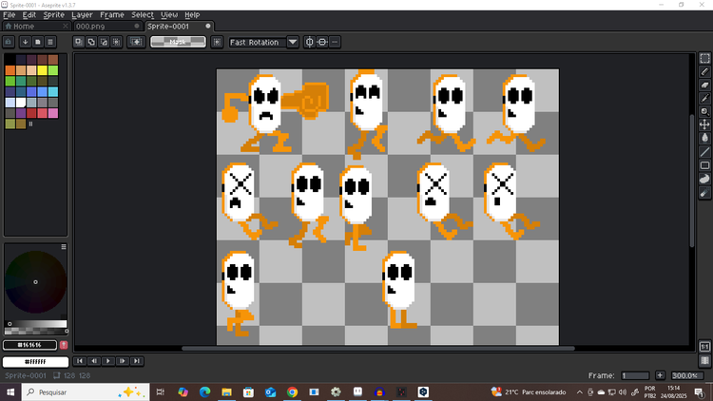
Task: Click the 1:1 zoom button
Action: 704,347
